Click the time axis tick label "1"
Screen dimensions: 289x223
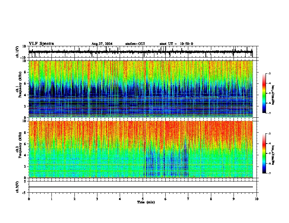tap(51, 199)
